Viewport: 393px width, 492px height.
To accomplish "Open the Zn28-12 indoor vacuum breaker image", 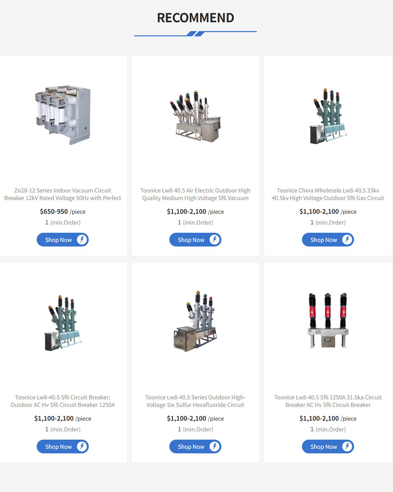I will 63,115.
